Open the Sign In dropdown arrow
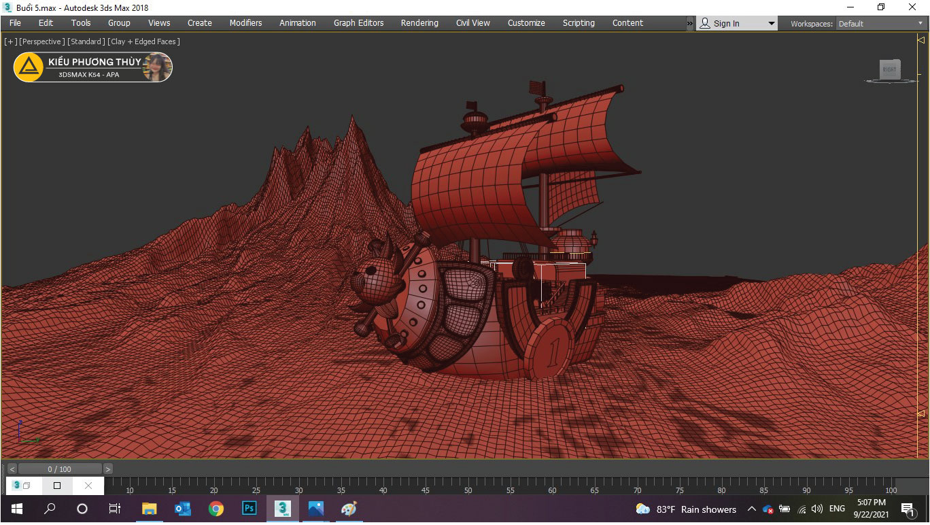The width and height of the screenshot is (930, 525). (x=772, y=23)
